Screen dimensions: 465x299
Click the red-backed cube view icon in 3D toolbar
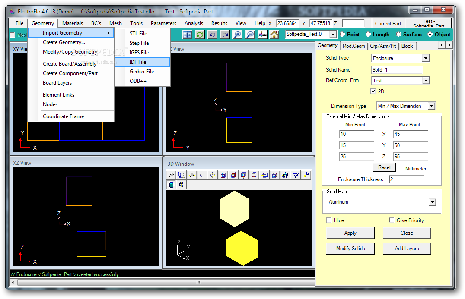pyautogui.click(x=233, y=175)
